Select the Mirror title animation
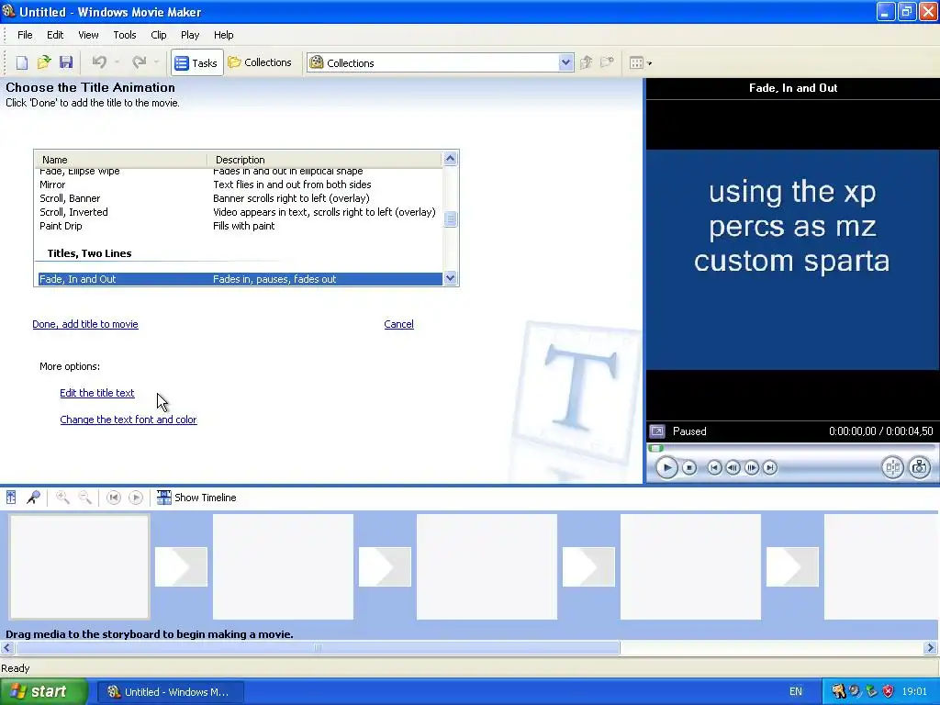 pyautogui.click(x=240, y=185)
